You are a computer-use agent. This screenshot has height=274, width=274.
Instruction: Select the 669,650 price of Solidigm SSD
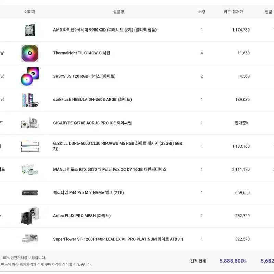(x=242, y=192)
